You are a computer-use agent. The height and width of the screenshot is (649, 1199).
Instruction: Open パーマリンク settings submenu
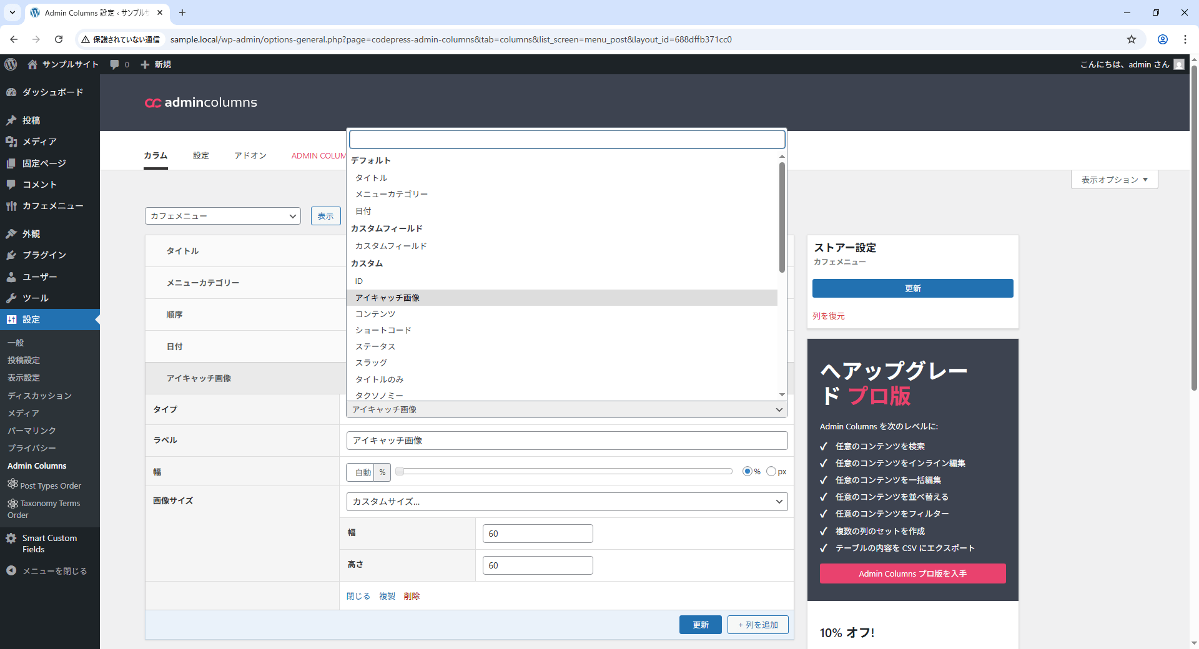tap(32, 431)
